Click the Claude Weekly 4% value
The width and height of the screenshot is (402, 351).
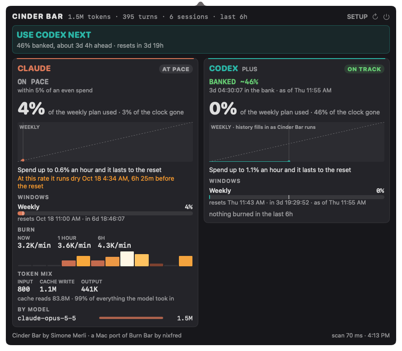189,207
